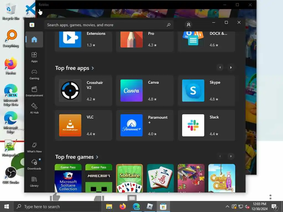Open the Apps section in sidebar
The image size is (283, 212).
[x=34, y=57]
